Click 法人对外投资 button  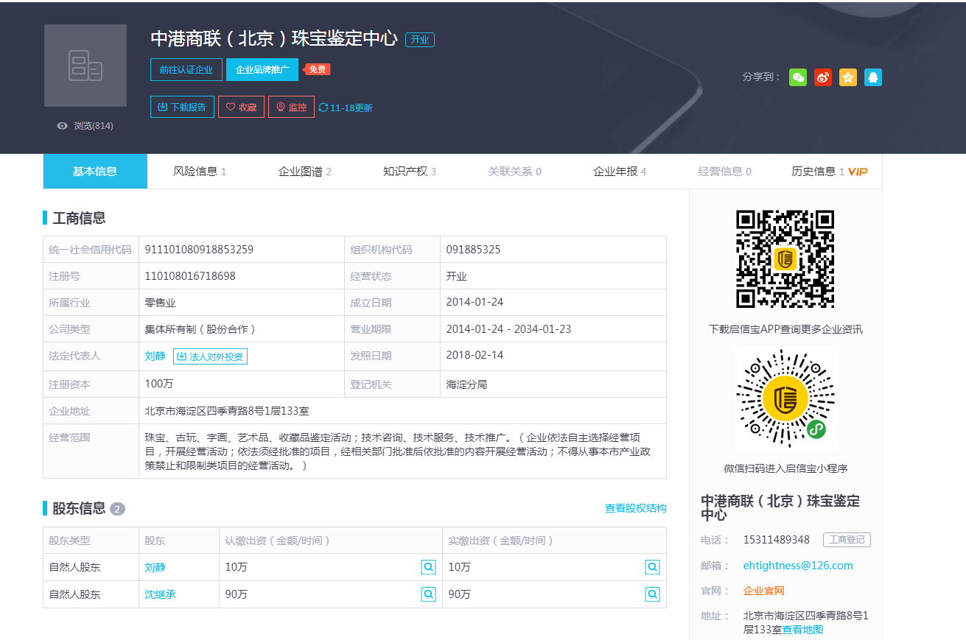210,356
